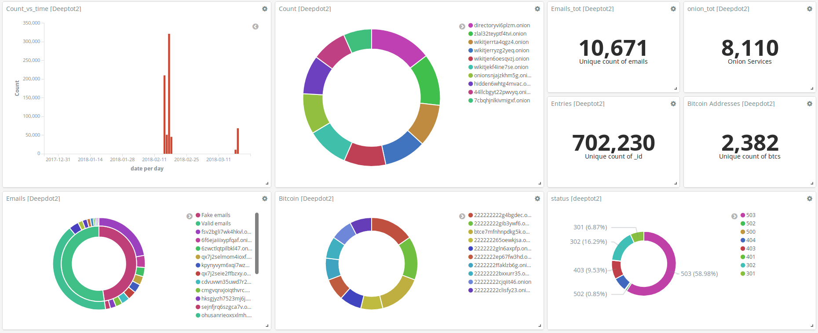This screenshot has width=818, height=333.
Task: Click wikitjerryzg2yeq.onion legend item
Action: pyautogui.click(x=499, y=51)
